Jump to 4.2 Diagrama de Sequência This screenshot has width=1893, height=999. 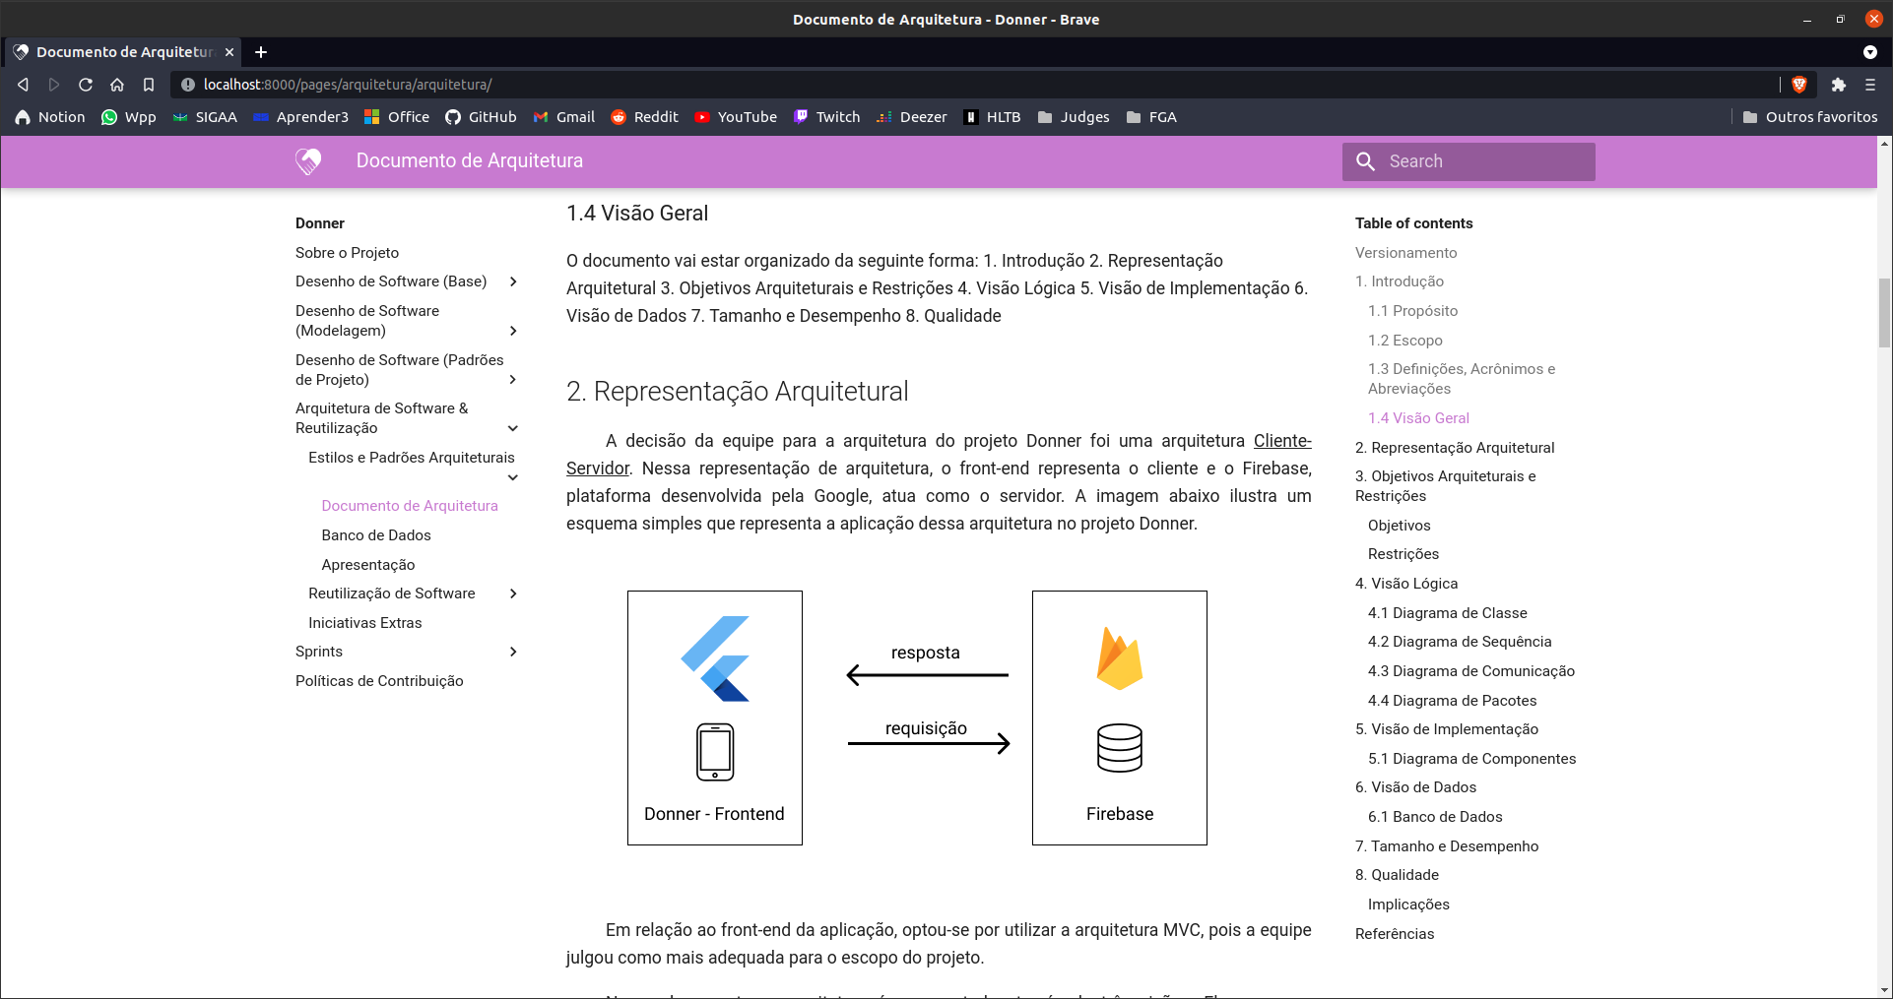coord(1460,642)
